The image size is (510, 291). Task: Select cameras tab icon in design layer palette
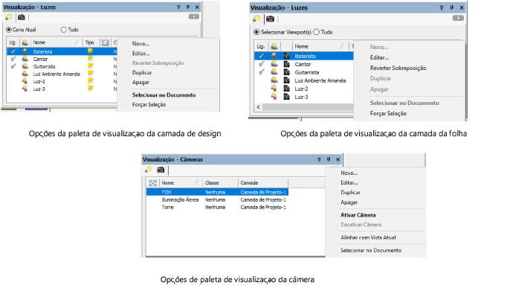click(x=21, y=17)
